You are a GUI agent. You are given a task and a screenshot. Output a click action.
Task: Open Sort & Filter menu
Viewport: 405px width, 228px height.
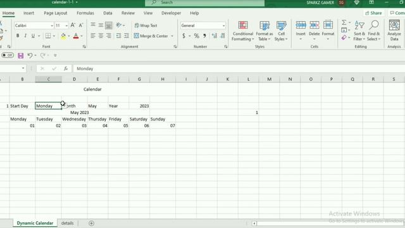(359, 31)
